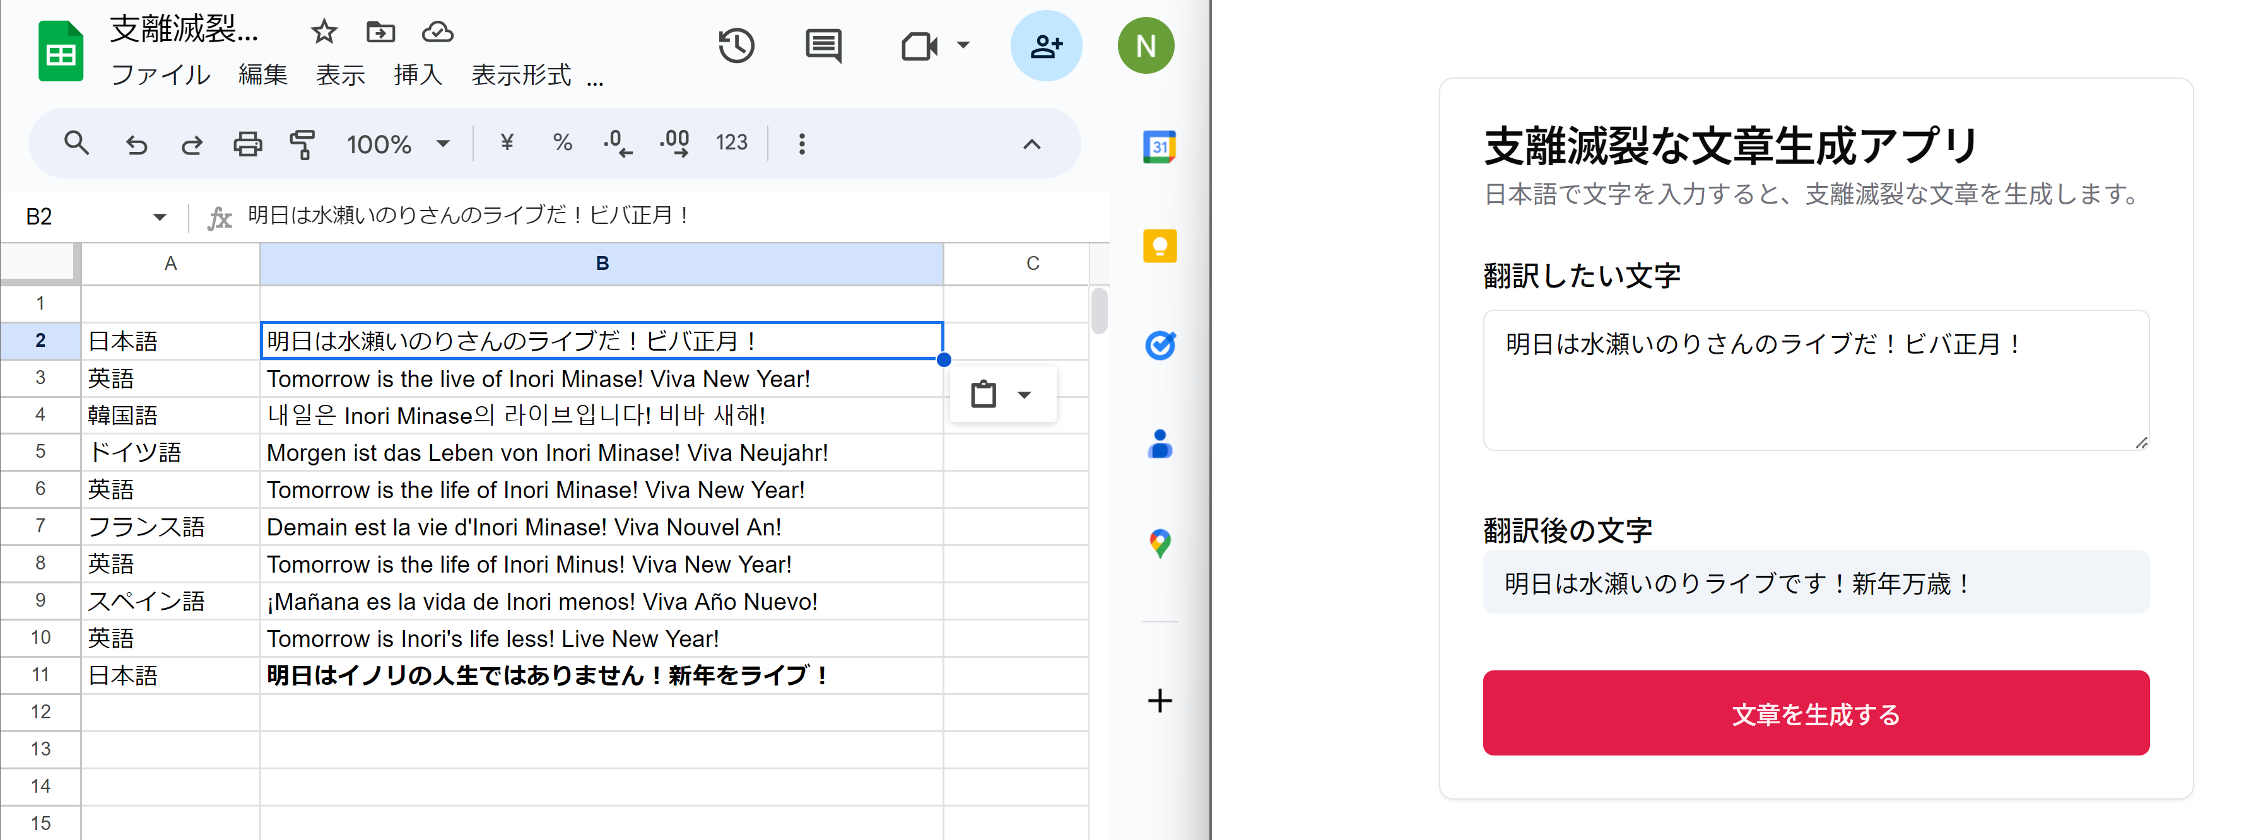Click the paint format roller icon

coord(302,144)
